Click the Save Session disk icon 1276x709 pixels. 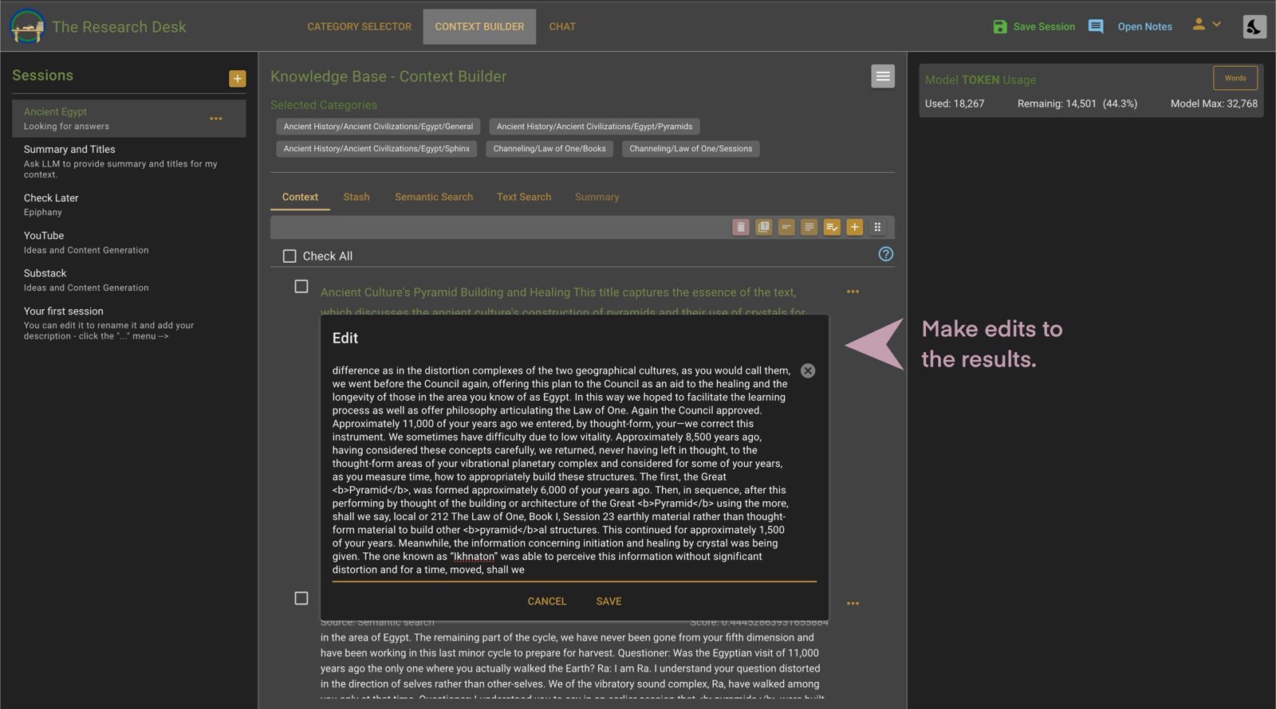[1000, 27]
